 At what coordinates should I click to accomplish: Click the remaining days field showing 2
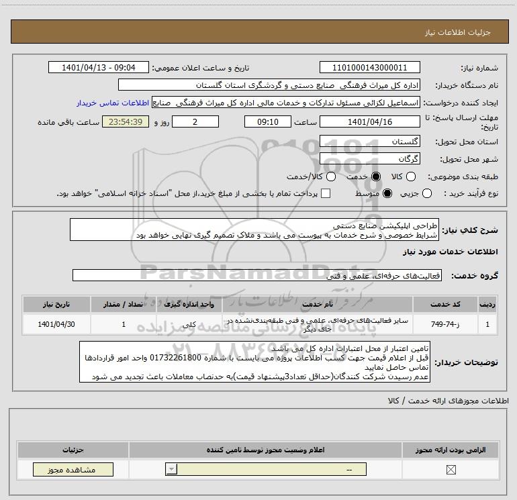[195, 121]
